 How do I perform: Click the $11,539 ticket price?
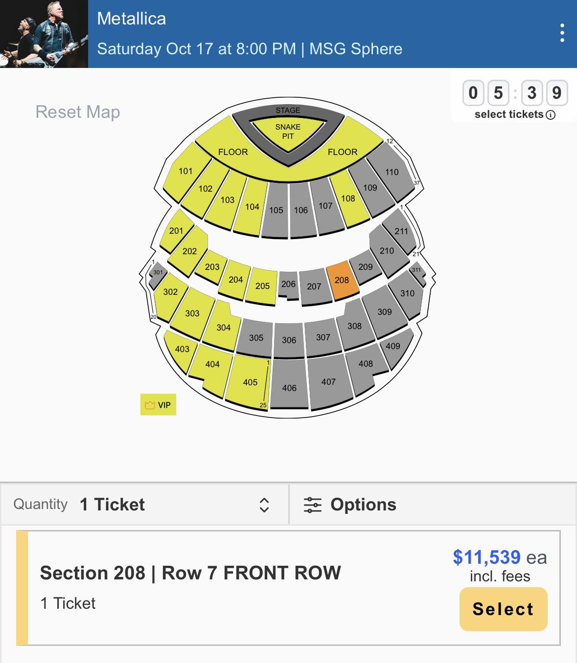tap(486, 557)
